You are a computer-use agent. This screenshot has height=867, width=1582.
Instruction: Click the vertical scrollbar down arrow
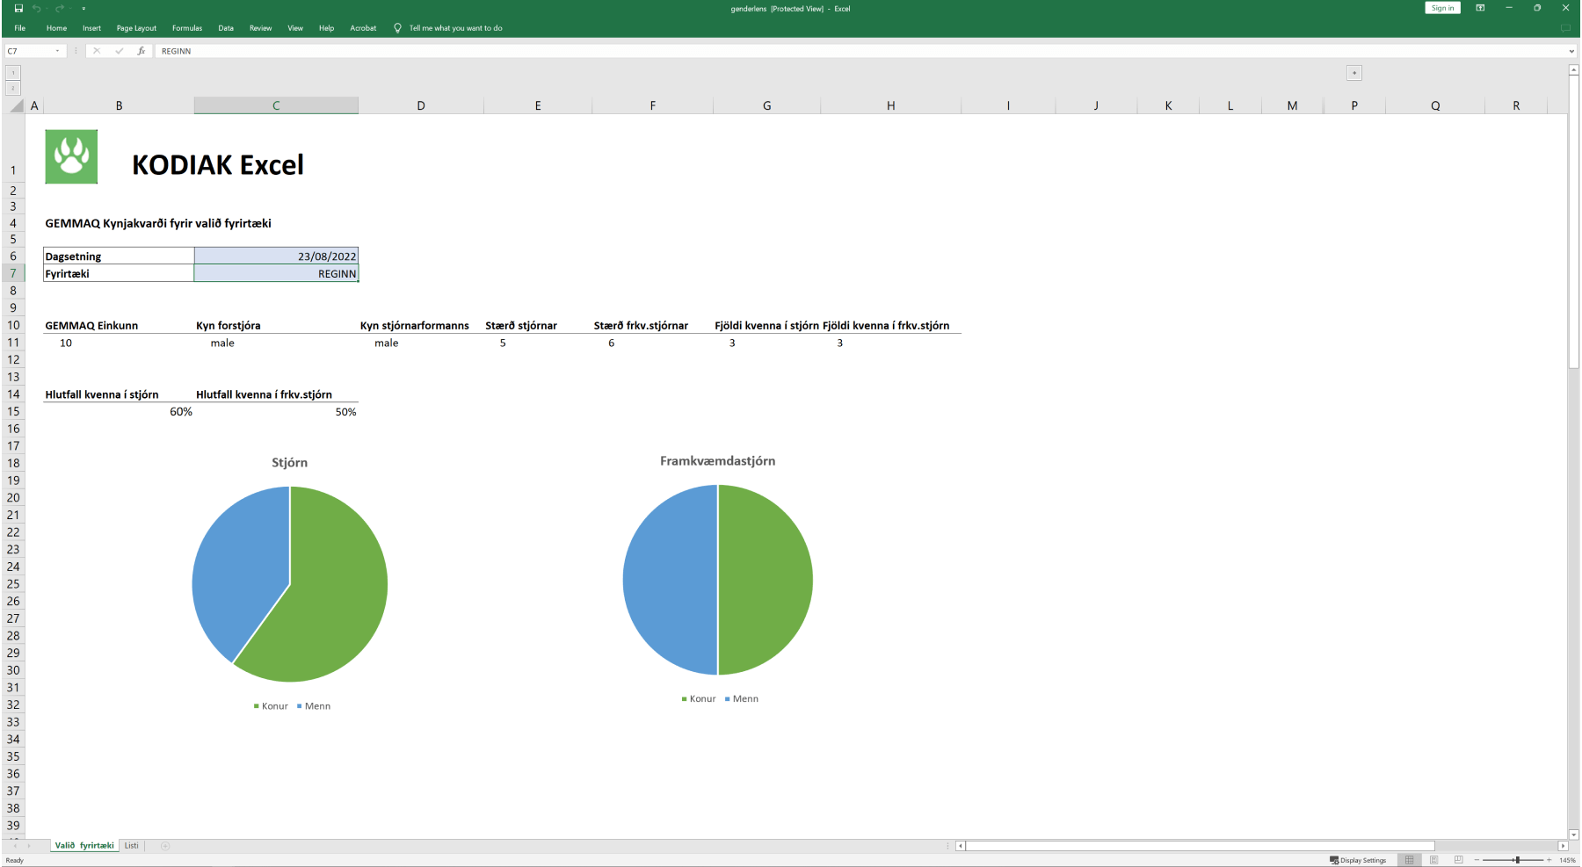coord(1574,834)
